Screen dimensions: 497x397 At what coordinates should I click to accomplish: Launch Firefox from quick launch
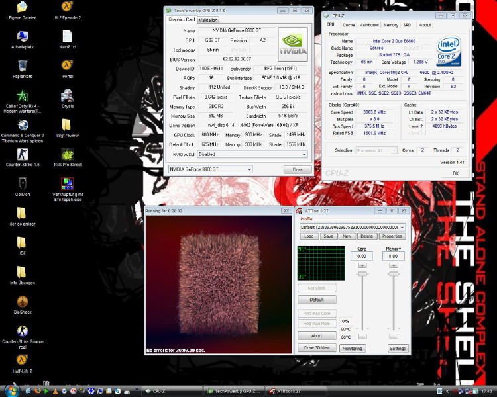(x=37, y=391)
